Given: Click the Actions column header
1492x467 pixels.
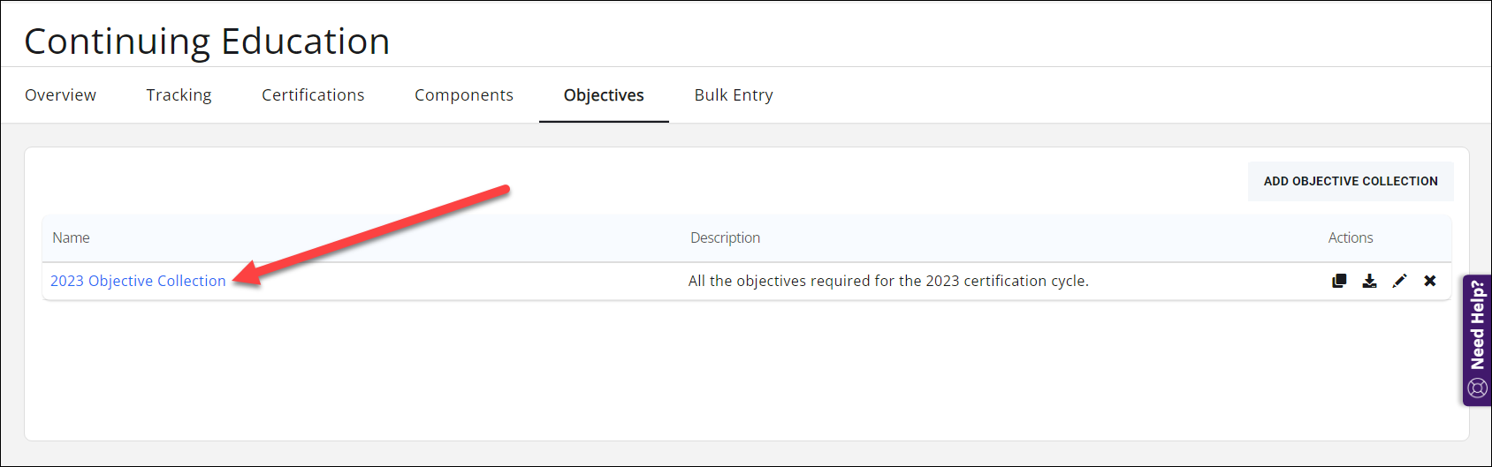Looking at the screenshot, I should [x=1350, y=238].
